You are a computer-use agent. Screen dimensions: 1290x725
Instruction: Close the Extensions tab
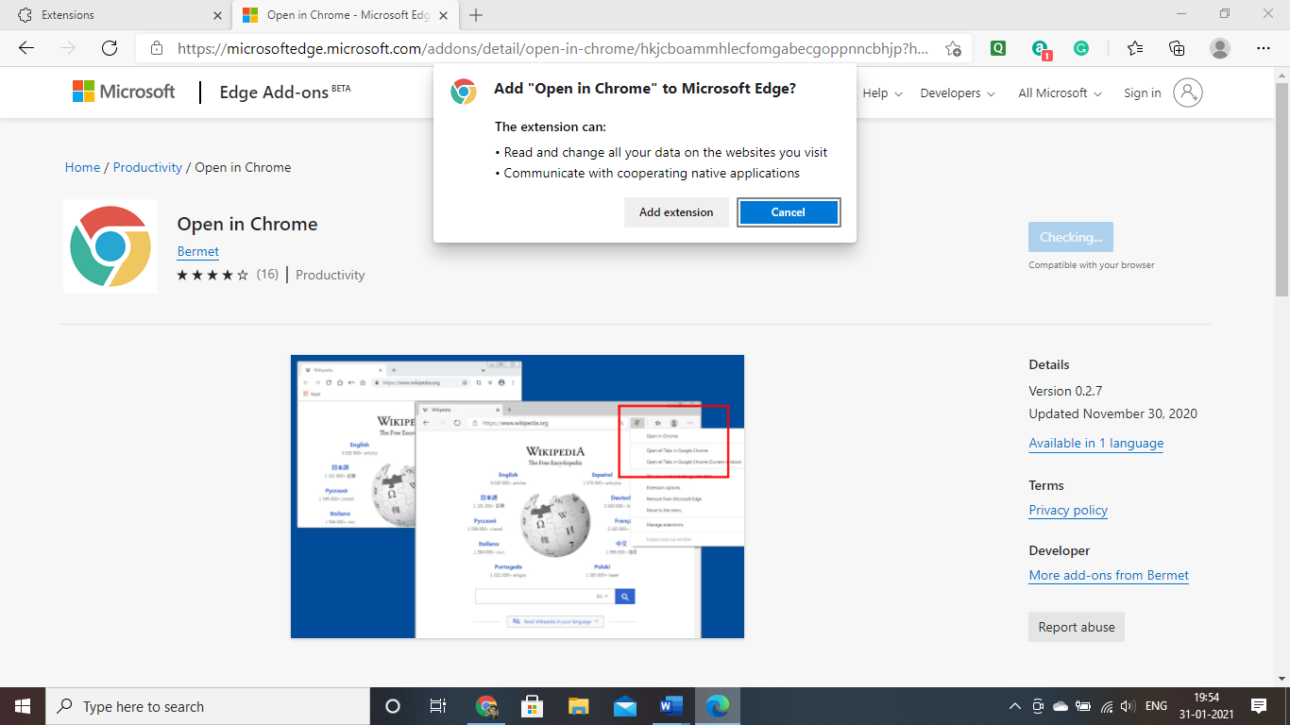click(x=218, y=15)
